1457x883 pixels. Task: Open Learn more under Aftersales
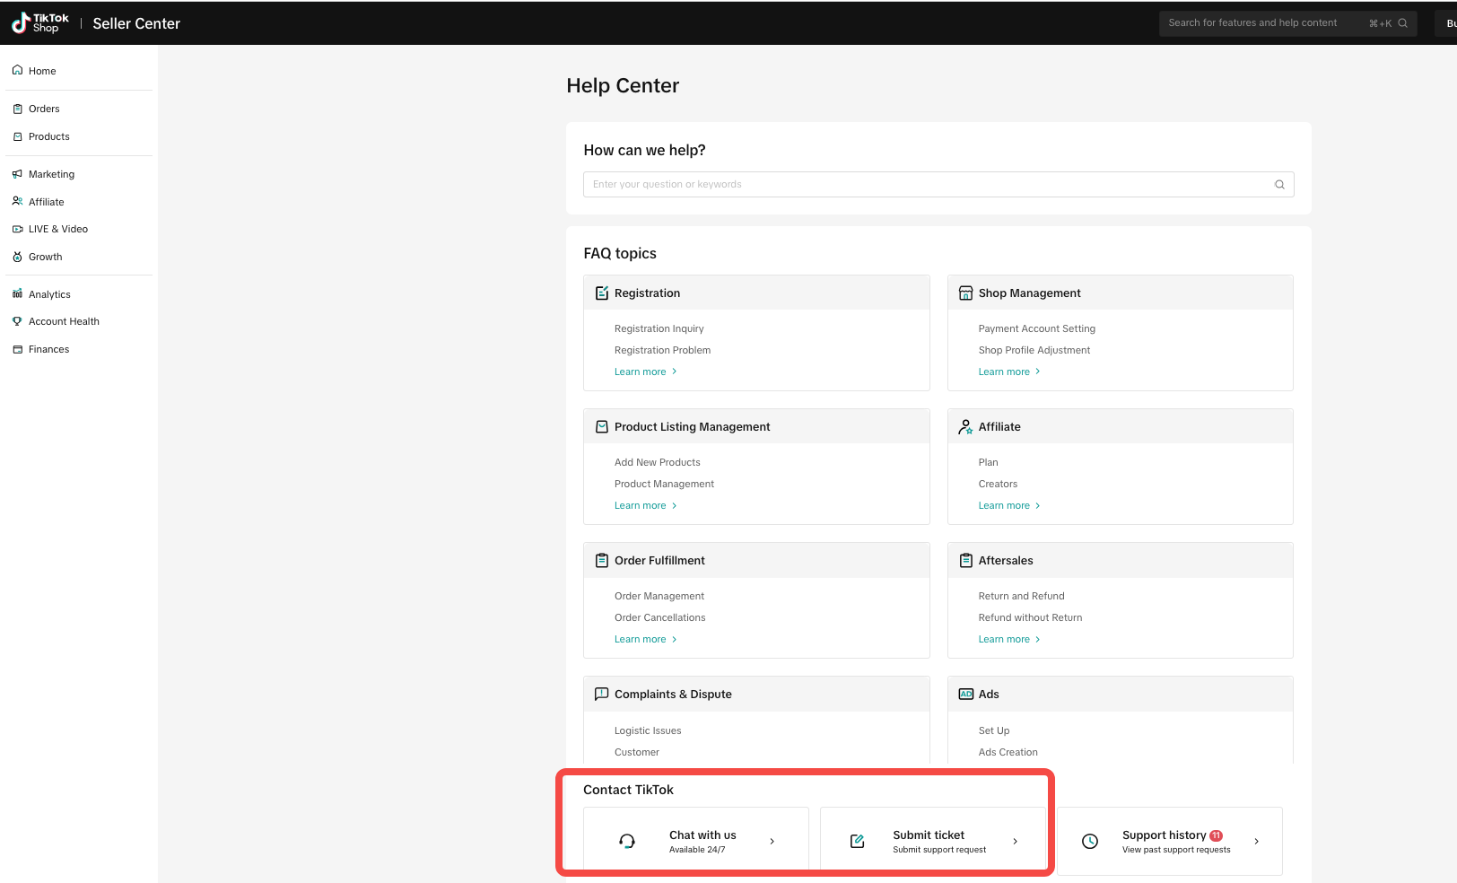point(1009,640)
